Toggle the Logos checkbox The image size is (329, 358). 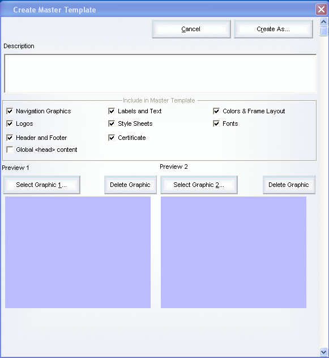[x=10, y=123]
